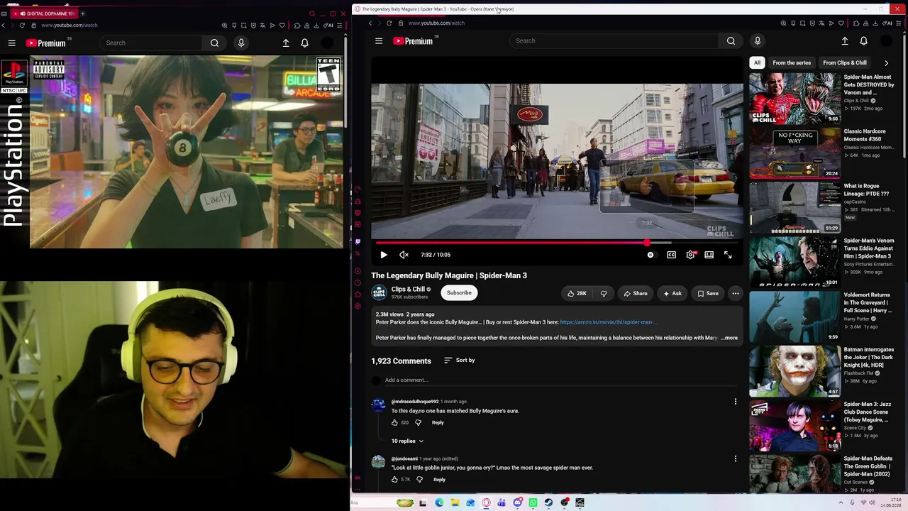Go back in the right Opera window

coord(370,23)
